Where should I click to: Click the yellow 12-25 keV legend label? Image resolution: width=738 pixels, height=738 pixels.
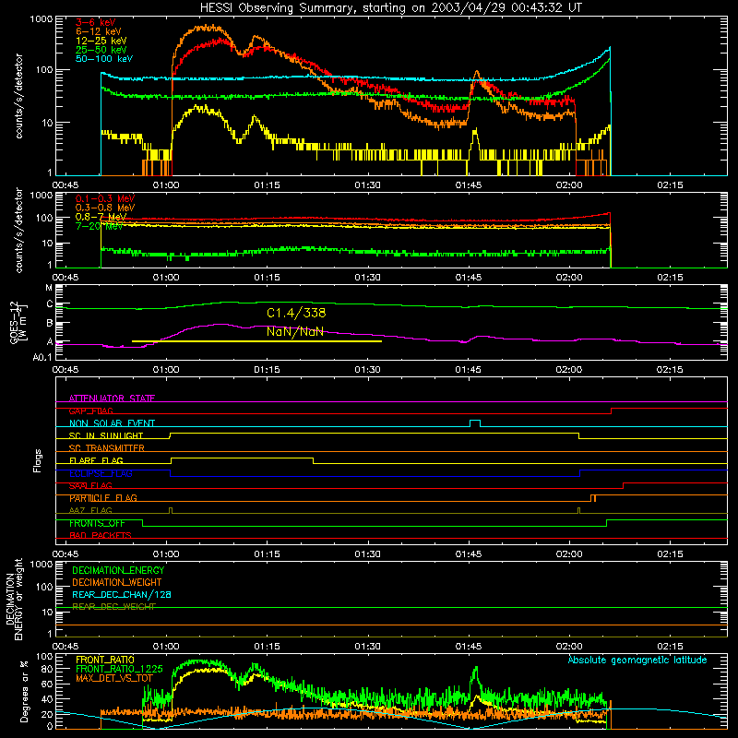click(x=101, y=41)
